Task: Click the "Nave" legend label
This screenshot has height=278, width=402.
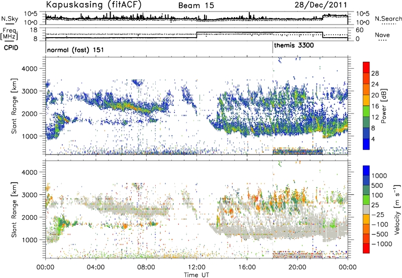Action: click(382, 35)
